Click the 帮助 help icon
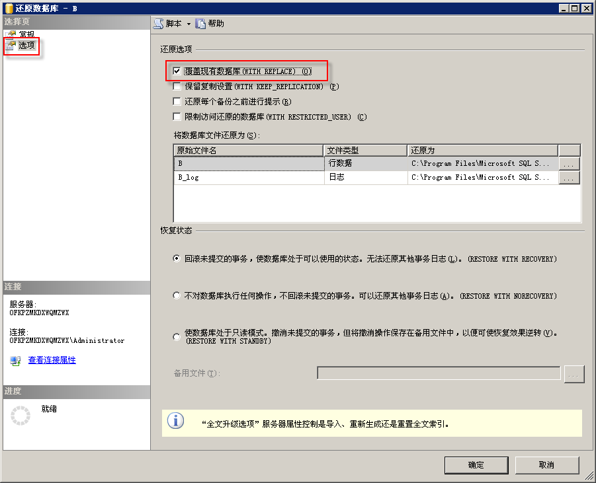This screenshot has height=483, width=596. click(200, 24)
